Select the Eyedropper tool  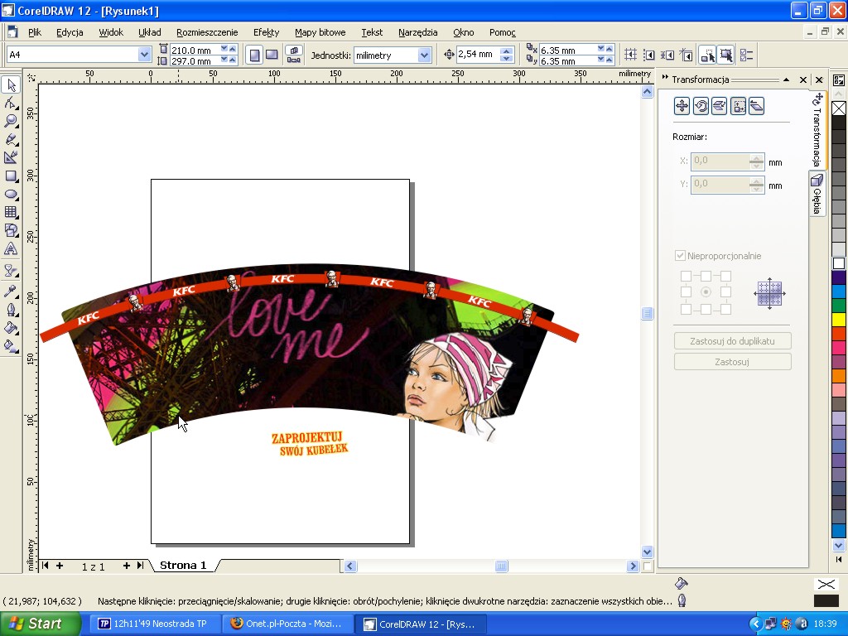(x=11, y=291)
